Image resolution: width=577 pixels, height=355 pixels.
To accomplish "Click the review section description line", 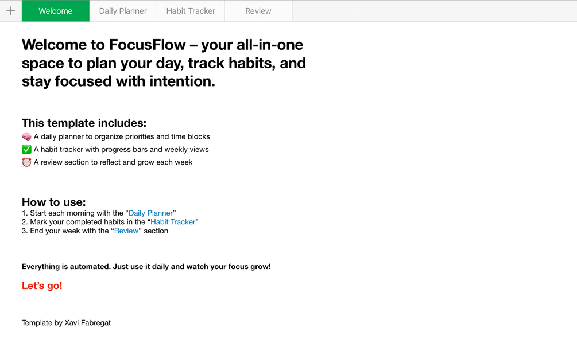I will [113, 162].
